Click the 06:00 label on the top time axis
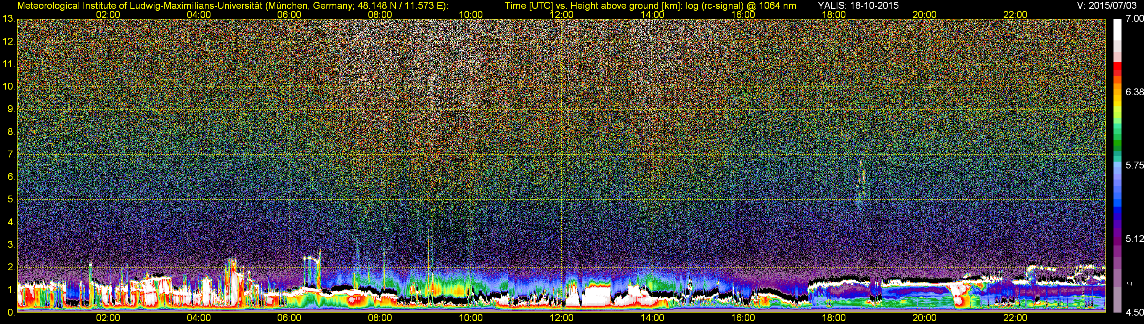This screenshot has height=324, width=1144. tap(289, 14)
